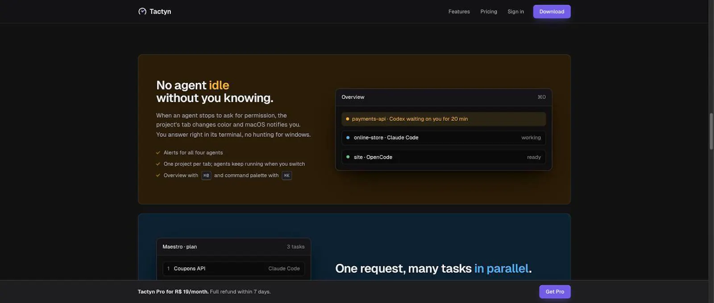
Task: Select the Coupons API task row
Action: click(234, 269)
